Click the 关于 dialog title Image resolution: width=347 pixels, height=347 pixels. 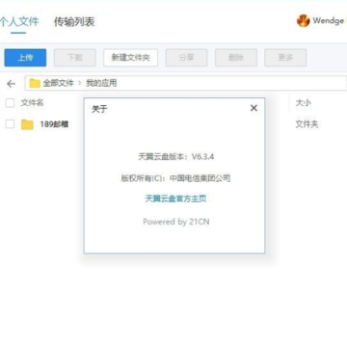point(99,109)
